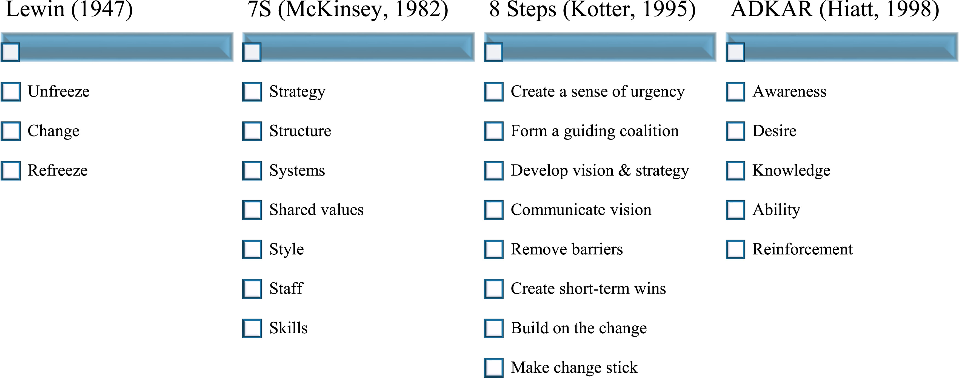The image size is (959, 378).
Task: Select the Strategy checkbox
Action: pyautogui.click(x=252, y=92)
